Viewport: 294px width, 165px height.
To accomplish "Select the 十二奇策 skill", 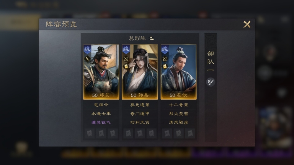I will pyautogui.click(x=178, y=105).
